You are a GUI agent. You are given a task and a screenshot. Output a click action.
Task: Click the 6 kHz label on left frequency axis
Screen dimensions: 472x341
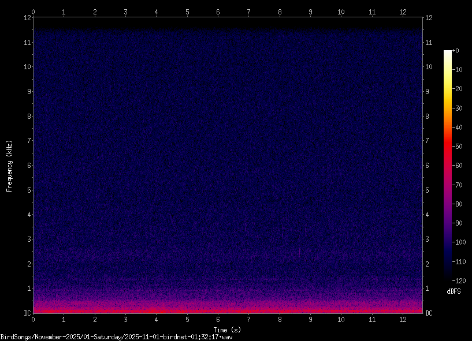pos(26,166)
